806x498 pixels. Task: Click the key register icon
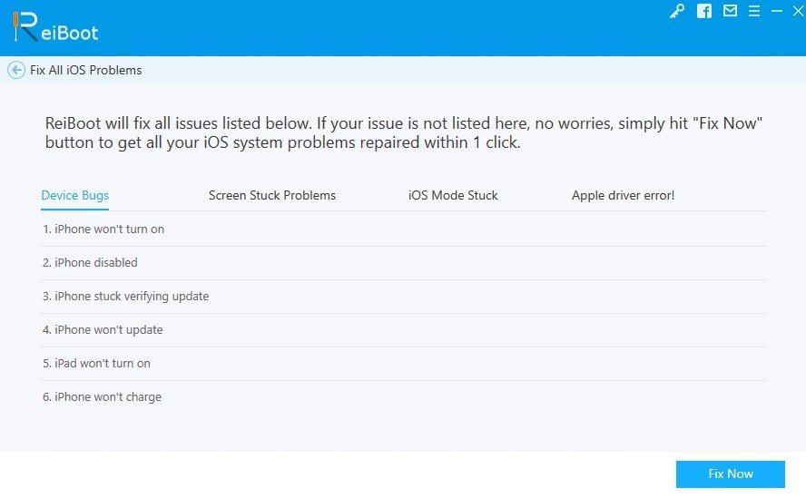coord(677,11)
